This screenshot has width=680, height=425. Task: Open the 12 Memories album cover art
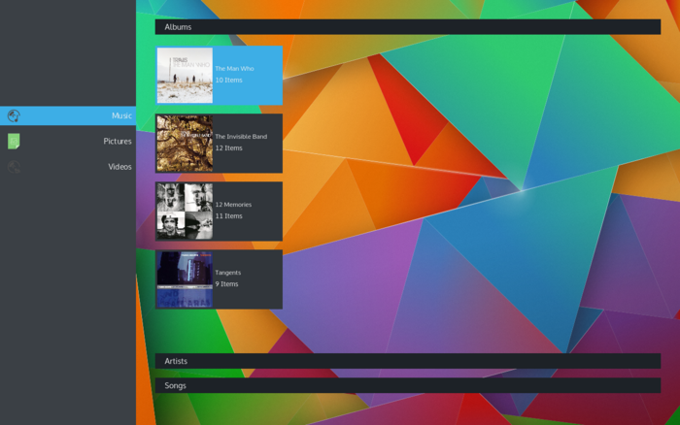(185, 212)
